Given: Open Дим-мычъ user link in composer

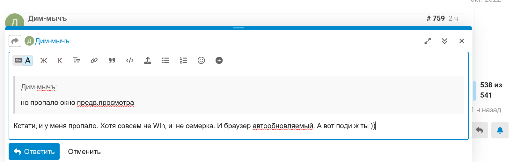Looking at the screenshot, I should click(52, 41).
